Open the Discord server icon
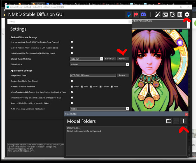Viewport: 196px width, 163px height. coord(143,14)
